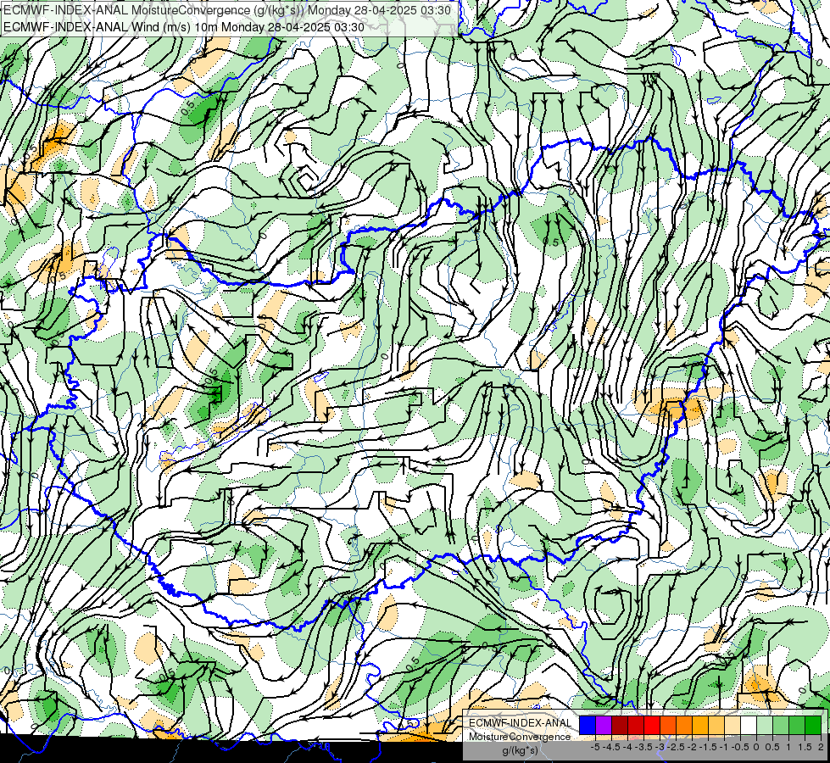Click the legend tick label 2
Screen dimensions: 830x763
point(821,747)
